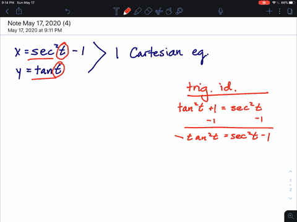Undo the last stroke

[x=67, y=11]
